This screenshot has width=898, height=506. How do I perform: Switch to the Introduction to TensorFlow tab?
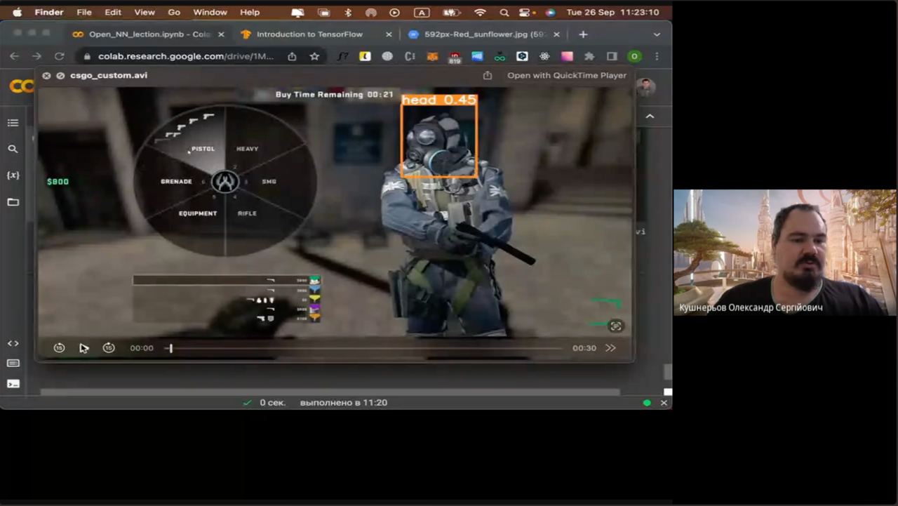click(x=309, y=34)
